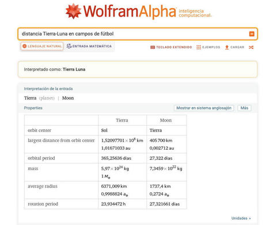Click the mass row label
Screen dimensions: 269x225
[x=33, y=169]
